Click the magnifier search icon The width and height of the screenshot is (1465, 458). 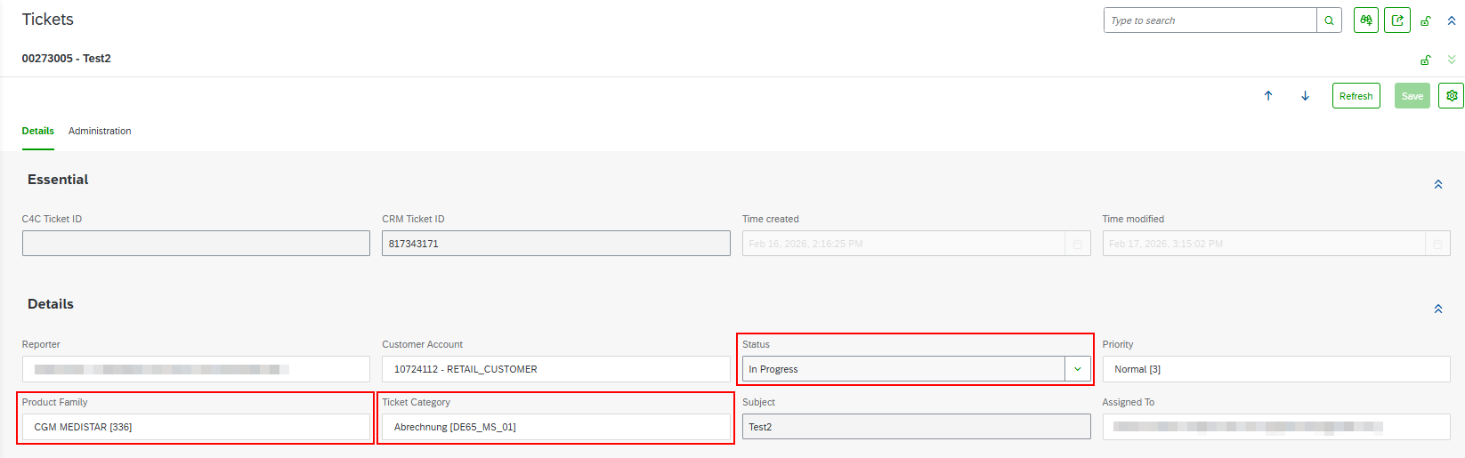[1329, 20]
